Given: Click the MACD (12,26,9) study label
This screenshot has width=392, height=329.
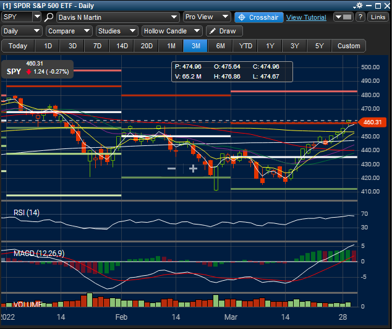Looking at the screenshot, I should tap(39, 254).
